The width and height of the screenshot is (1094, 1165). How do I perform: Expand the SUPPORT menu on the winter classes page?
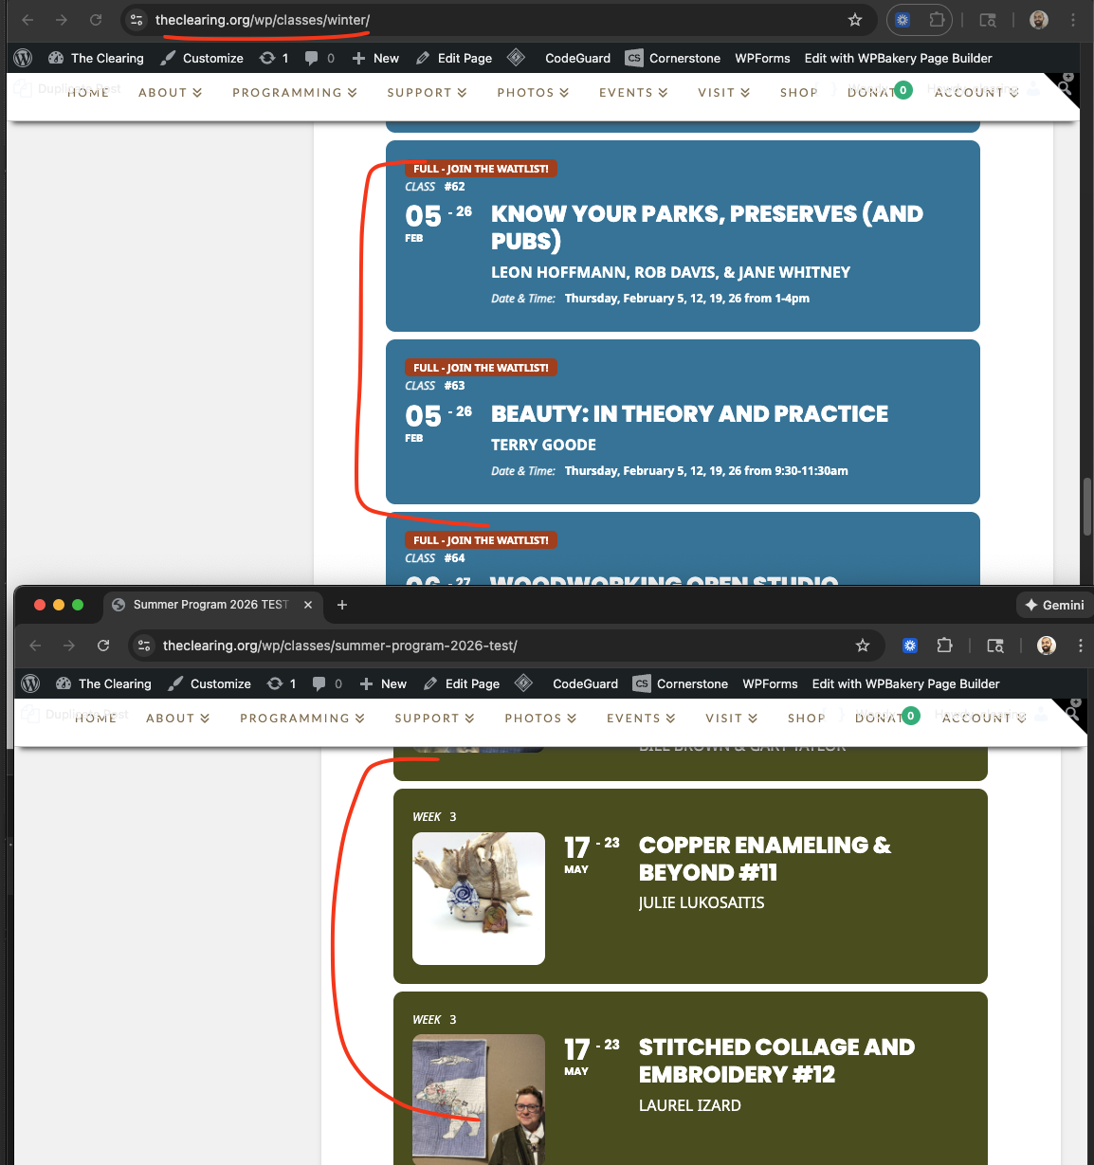[427, 93]
